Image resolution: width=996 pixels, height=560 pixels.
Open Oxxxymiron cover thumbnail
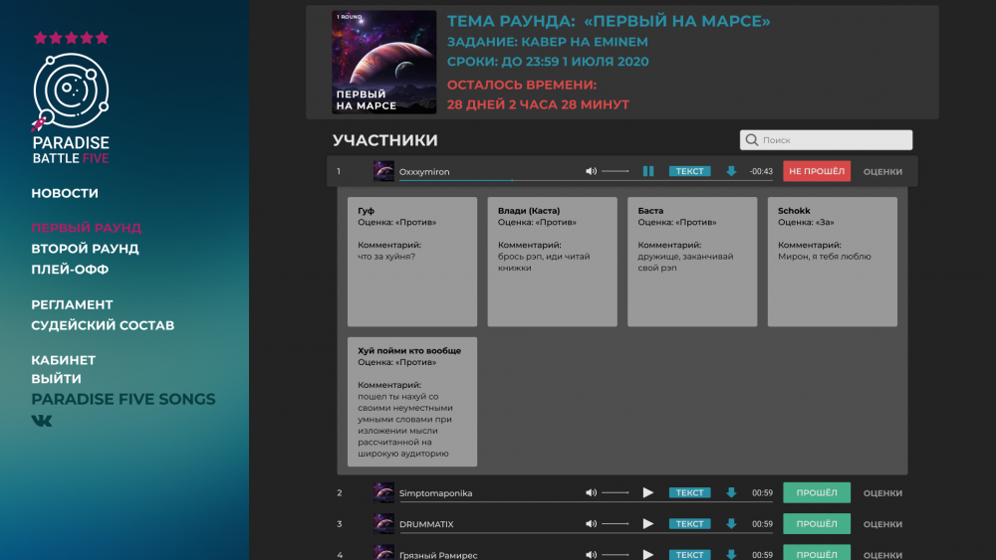[383, 171]
